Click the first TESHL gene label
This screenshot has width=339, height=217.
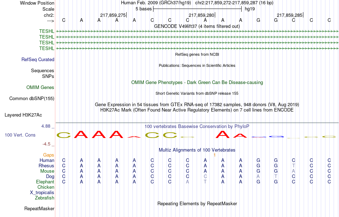[x=47, y=31]
